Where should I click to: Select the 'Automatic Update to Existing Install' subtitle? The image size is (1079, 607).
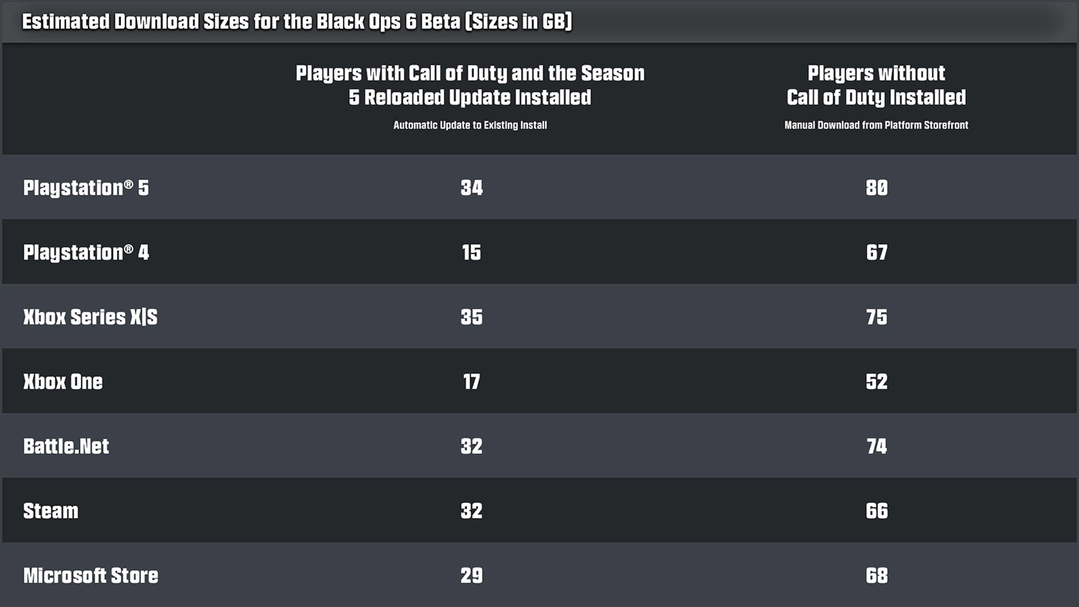click(470, 125)
